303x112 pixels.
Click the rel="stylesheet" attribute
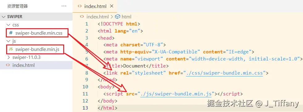(x=143, y=73)
